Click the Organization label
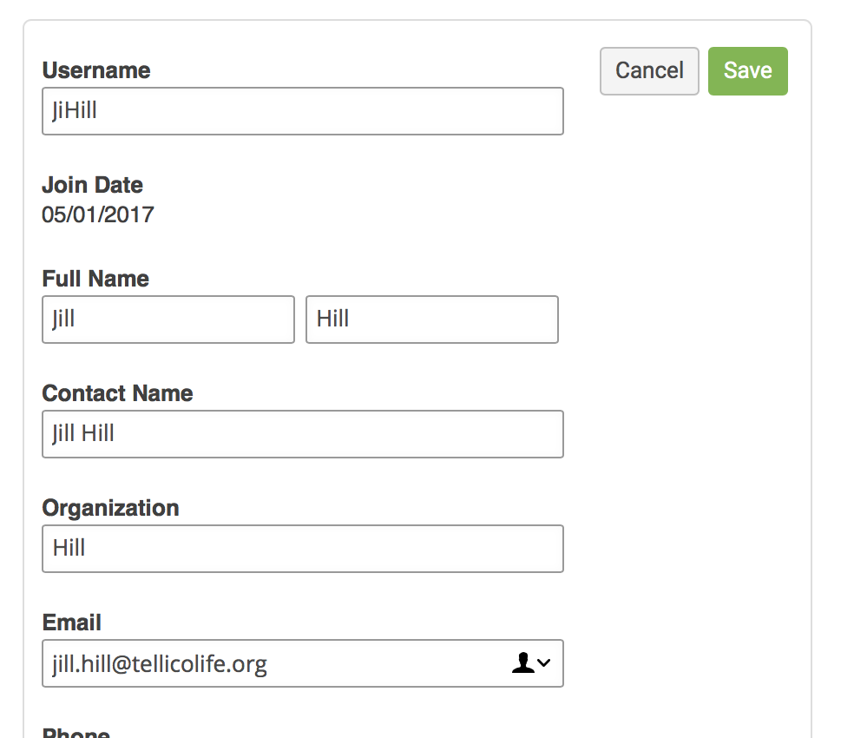This screenshot has width=854, height=738. [x=110, y=507]
